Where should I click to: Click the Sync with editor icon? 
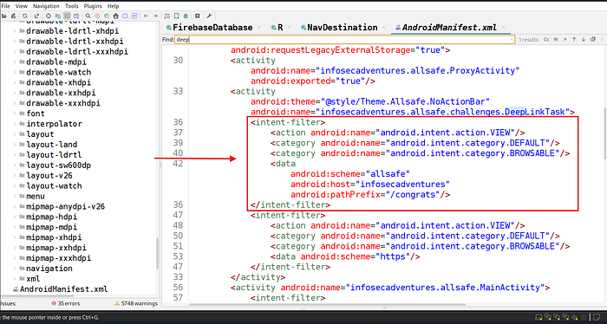49,16
